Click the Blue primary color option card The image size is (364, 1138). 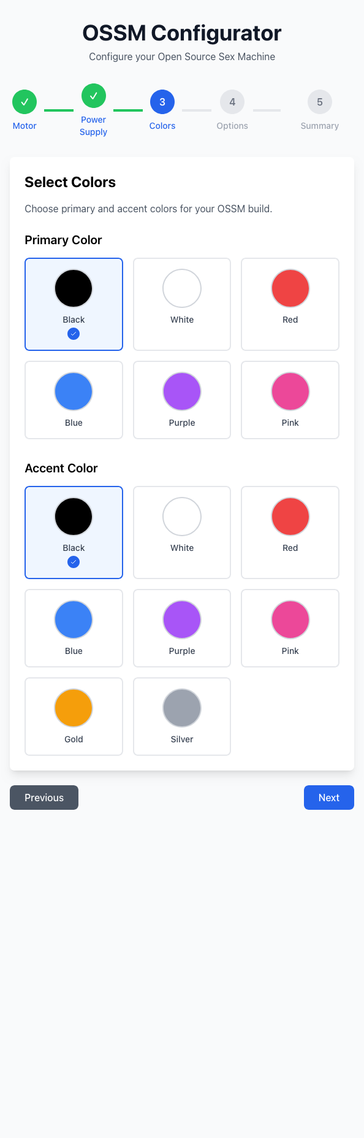(x=74, y=399)
